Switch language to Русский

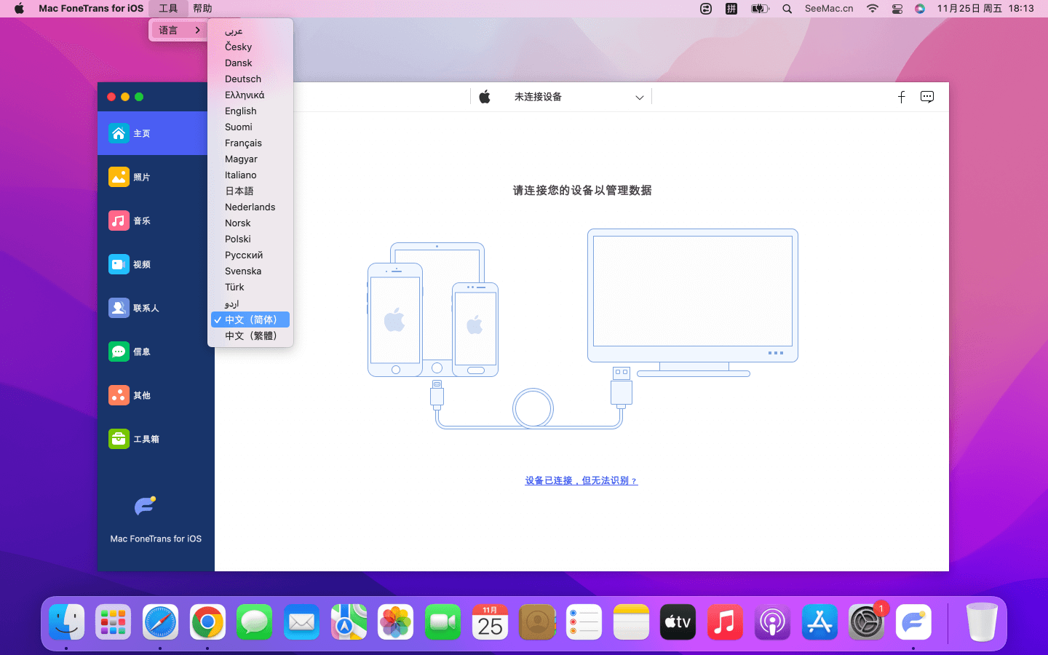coord(250,255)
